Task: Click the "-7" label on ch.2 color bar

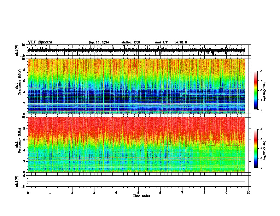Action: [261, 168]
